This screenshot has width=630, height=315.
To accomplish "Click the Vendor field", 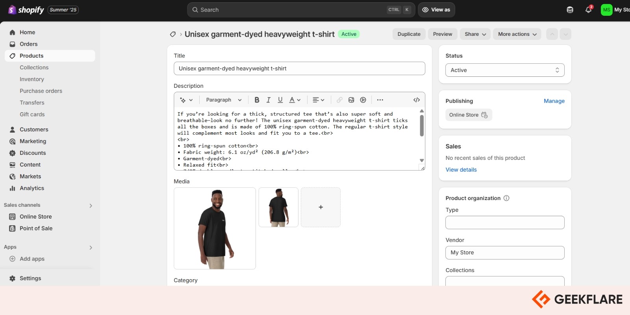I will [x=505, y=253].
